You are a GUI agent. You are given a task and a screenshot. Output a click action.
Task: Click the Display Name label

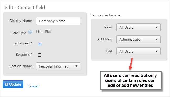point(21,21)
